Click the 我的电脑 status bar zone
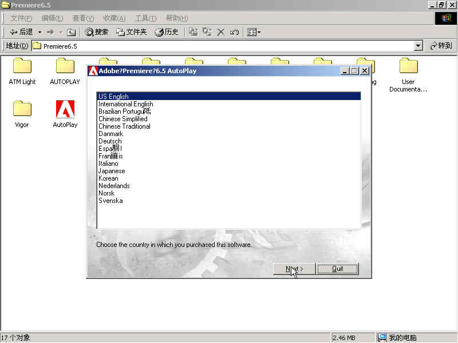The width and height of the screenshot is (458, 343). pyautogui.click(x=417, y=338)
